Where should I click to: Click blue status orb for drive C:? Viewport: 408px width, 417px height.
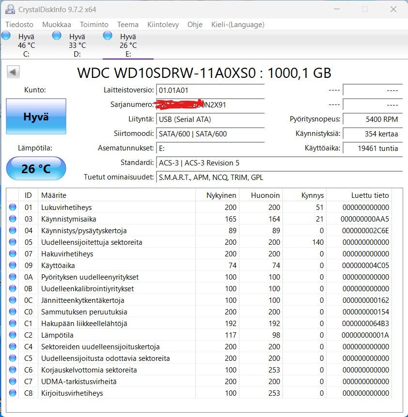tap(6, 35)
